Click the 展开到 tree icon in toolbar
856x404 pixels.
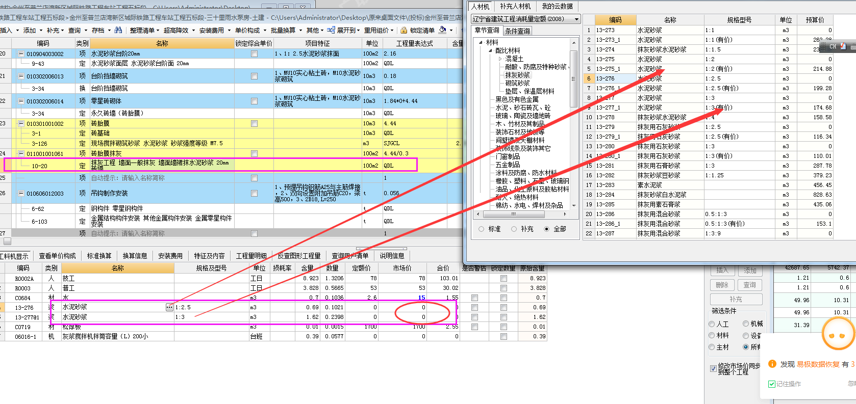click(x=331, y=30)
